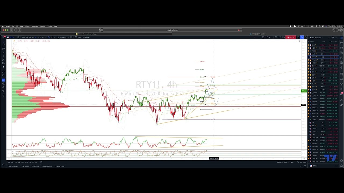344x193 pixels.
Task: Open Safari share button
Action: [x=334, y=30]
